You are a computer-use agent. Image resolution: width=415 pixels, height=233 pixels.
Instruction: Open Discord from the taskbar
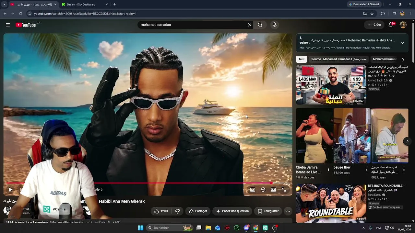pyautogui.click(x=246, y=228)
